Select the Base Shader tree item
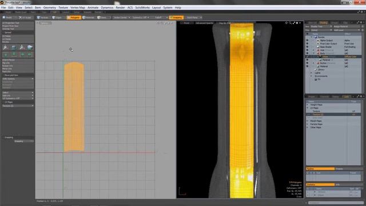Image resolution: width=366 pixels, height=206 pixels. (x=326, y=47)
